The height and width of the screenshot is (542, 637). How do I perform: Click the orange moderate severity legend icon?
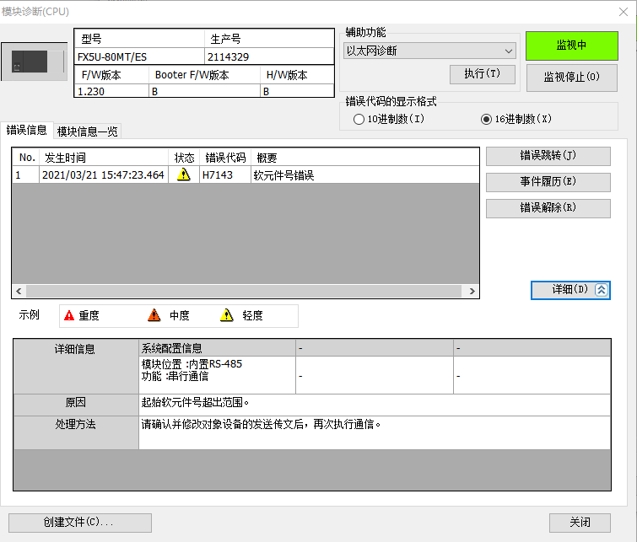(154, 315)
